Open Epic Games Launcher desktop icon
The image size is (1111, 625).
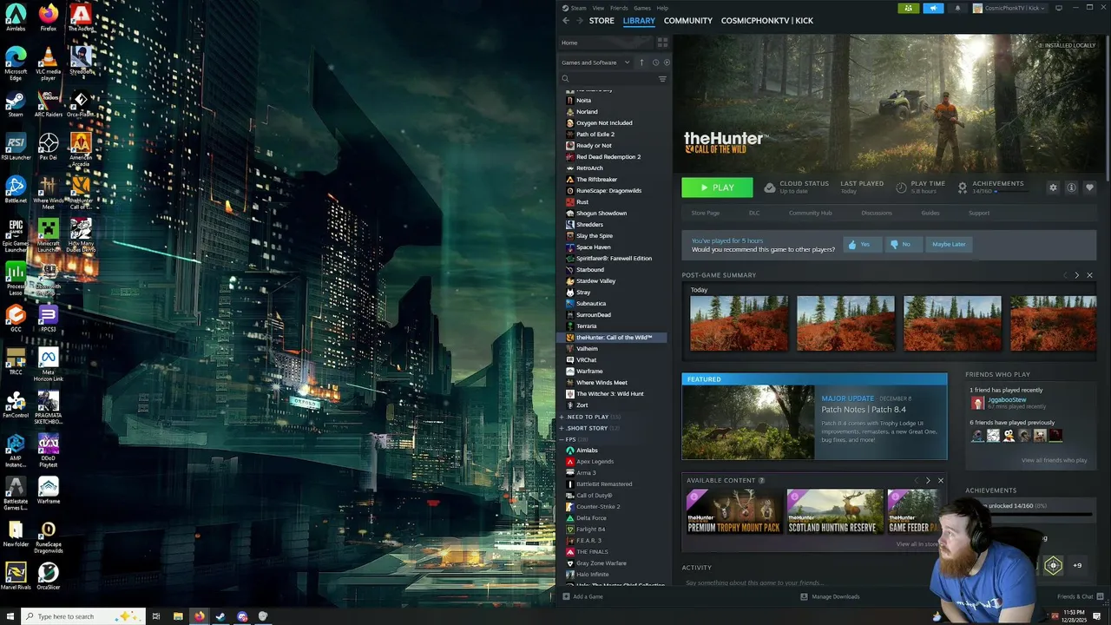click(16, 234)
